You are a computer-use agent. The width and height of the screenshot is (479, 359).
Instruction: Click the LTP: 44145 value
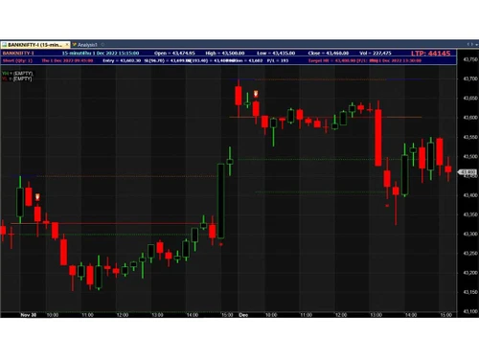point(430,54)
